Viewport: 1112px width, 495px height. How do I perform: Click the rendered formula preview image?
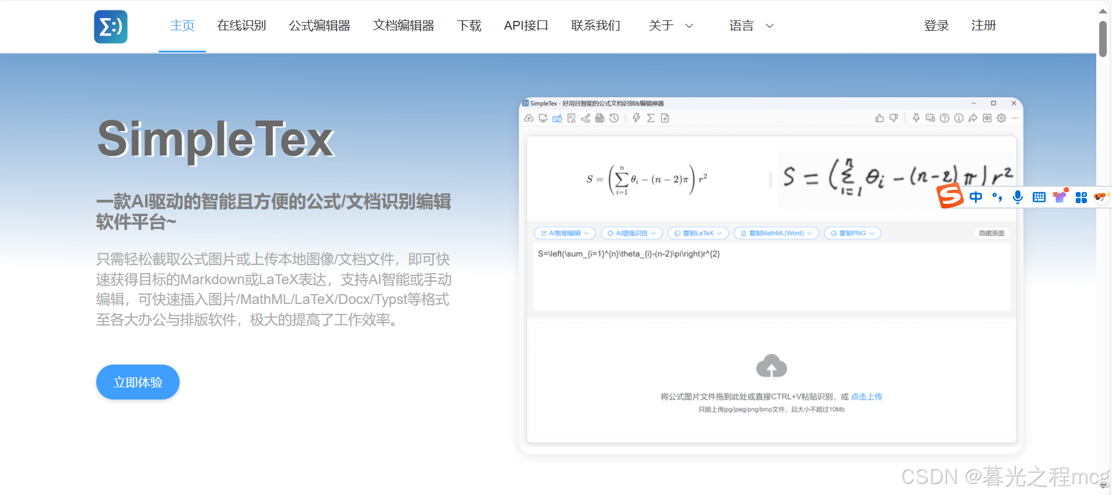click(x=647, y=179)
